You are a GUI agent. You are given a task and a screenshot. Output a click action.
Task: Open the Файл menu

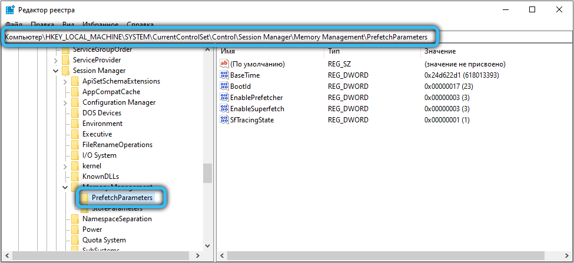[14, 25]
